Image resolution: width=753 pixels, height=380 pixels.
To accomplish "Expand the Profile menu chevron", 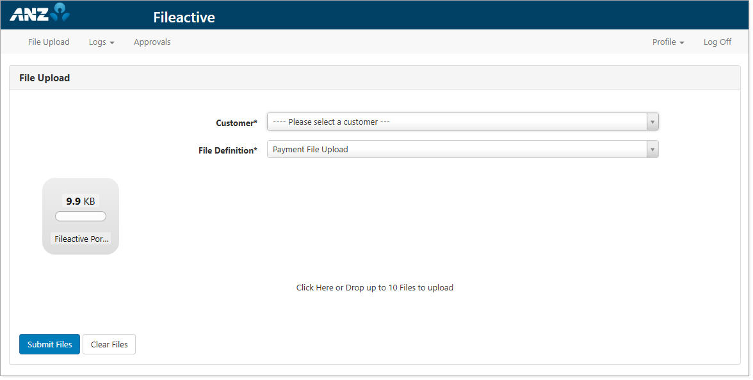I will pos(683,42).
